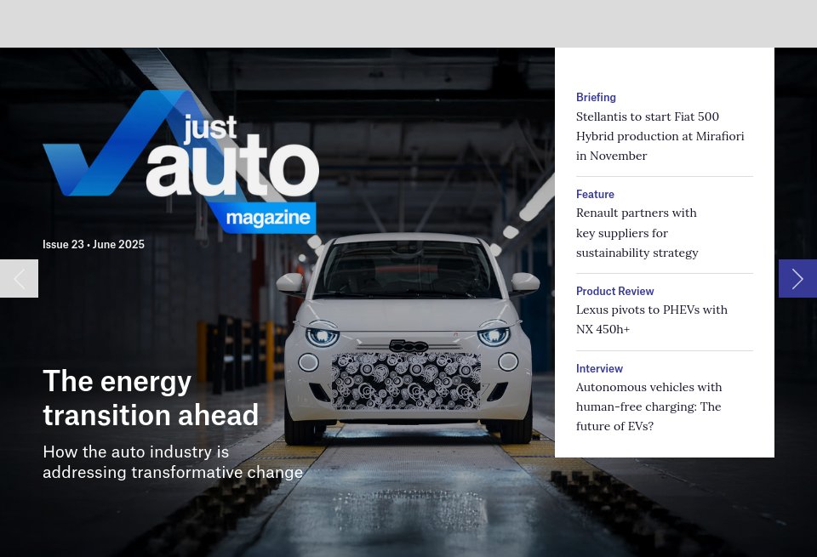Go back to the previous magazine page
The width and height of the screenshot is (817, 557).
[x=19, y=278]
